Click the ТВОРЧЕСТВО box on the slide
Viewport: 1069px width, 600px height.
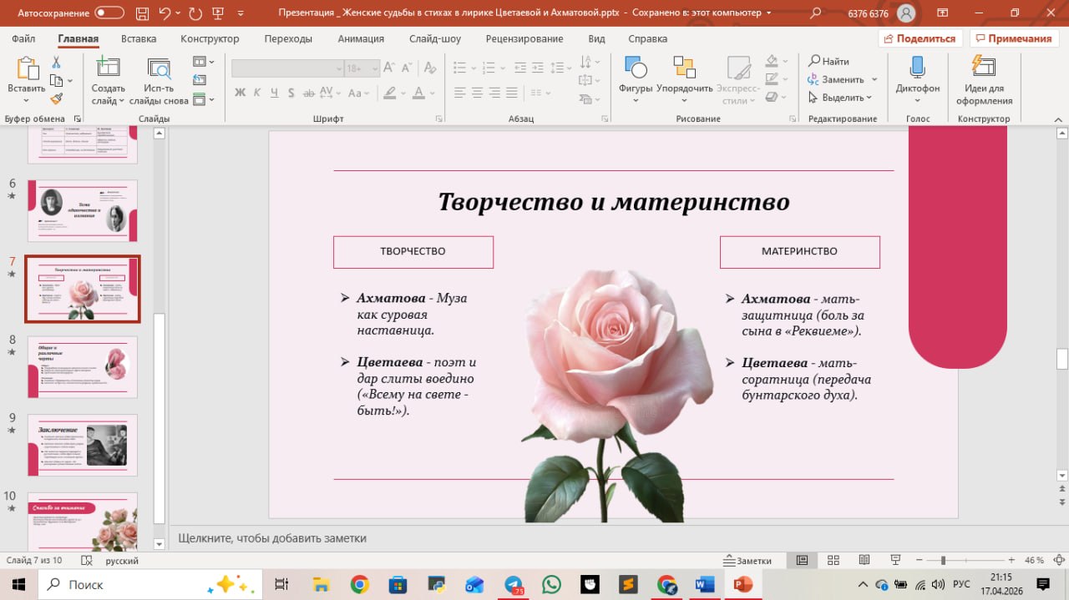pos(413,251)
